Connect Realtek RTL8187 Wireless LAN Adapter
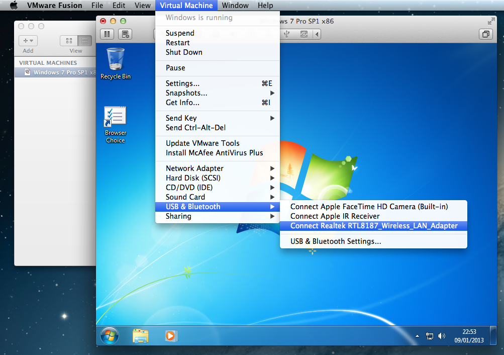This screenshot has height=355, width=504. pyautogui.click(x=374, y=226)
